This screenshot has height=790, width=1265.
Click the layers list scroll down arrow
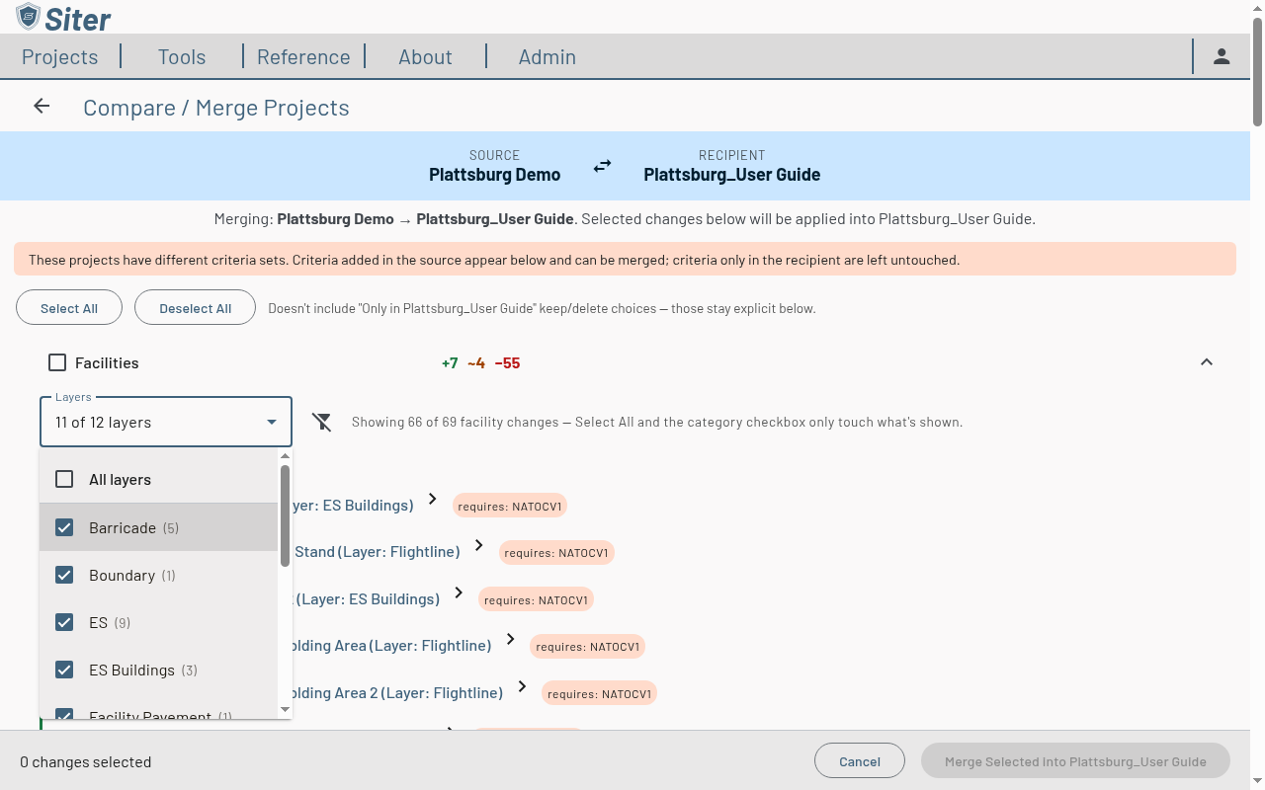[x=286, y=709]
